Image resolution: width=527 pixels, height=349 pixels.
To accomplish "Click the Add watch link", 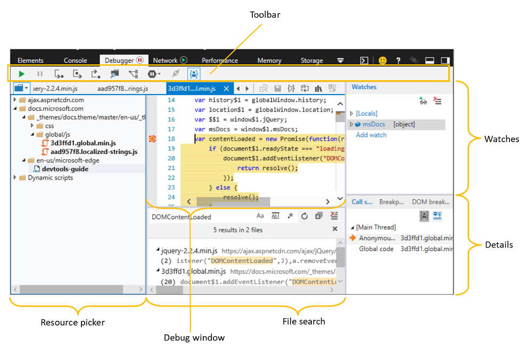I will (371, 135).
